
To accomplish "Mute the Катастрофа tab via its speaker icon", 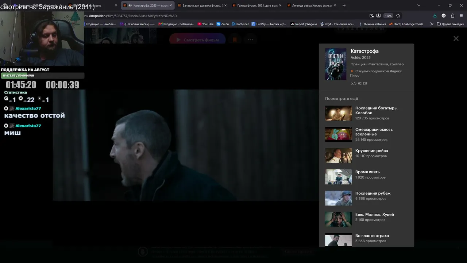I will pyautogui.click(x=130, y=5).
